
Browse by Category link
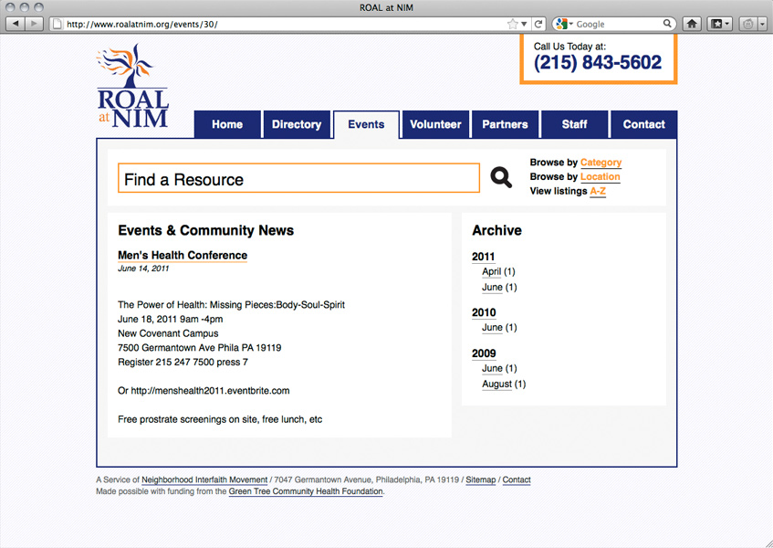(601, 163)
